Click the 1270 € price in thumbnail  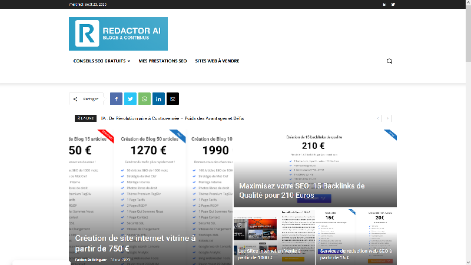148,150
